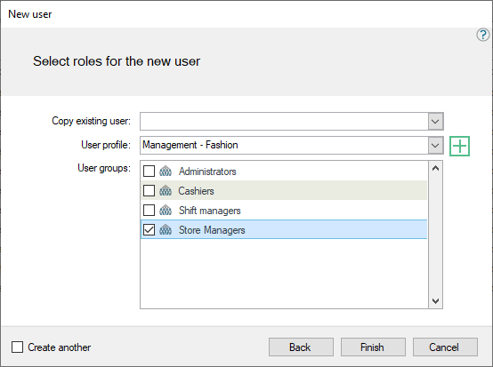Click the Administrators group people icon

pos(166,172)
